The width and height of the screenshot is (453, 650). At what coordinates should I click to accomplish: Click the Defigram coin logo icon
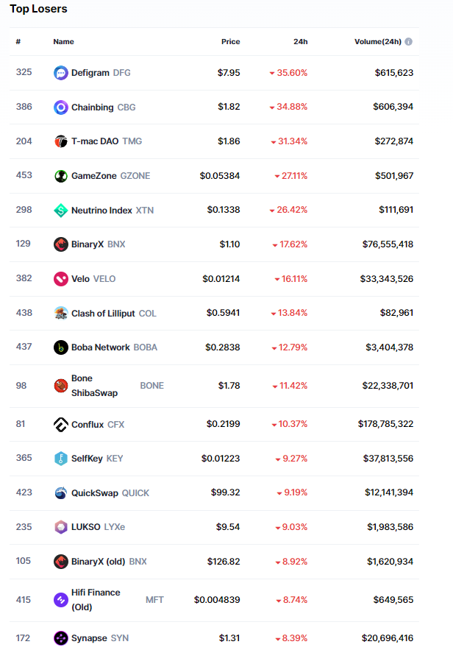coord(61,73)
